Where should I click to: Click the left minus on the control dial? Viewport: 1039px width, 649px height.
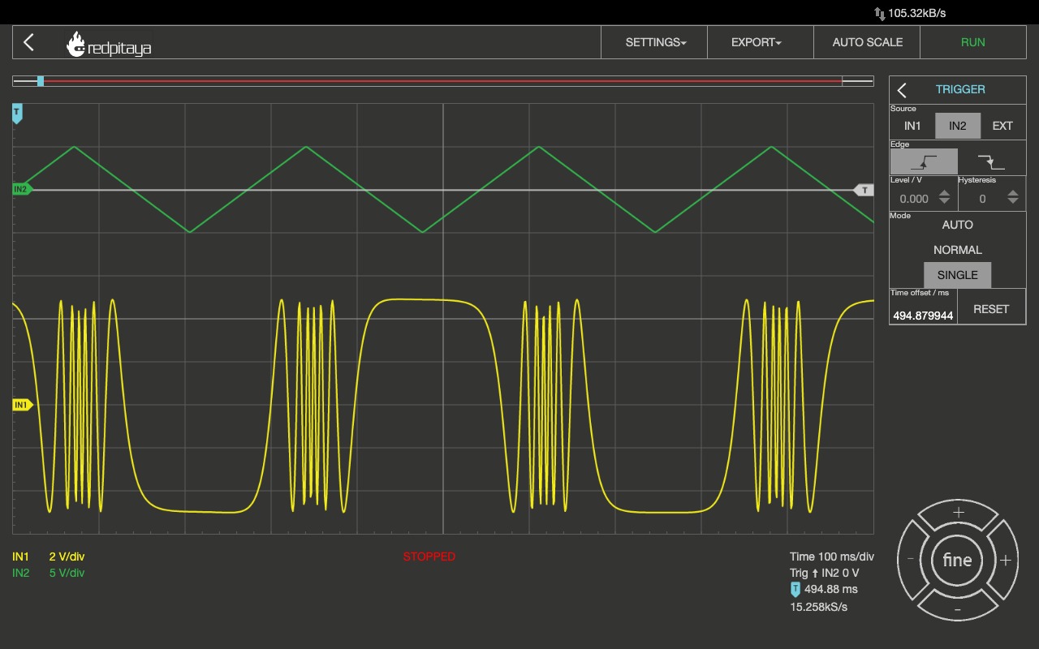(x=911, y=560)
